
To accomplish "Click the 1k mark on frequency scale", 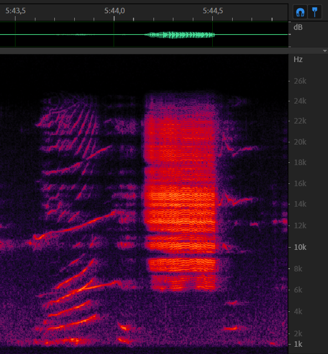I will coord(298,344).
